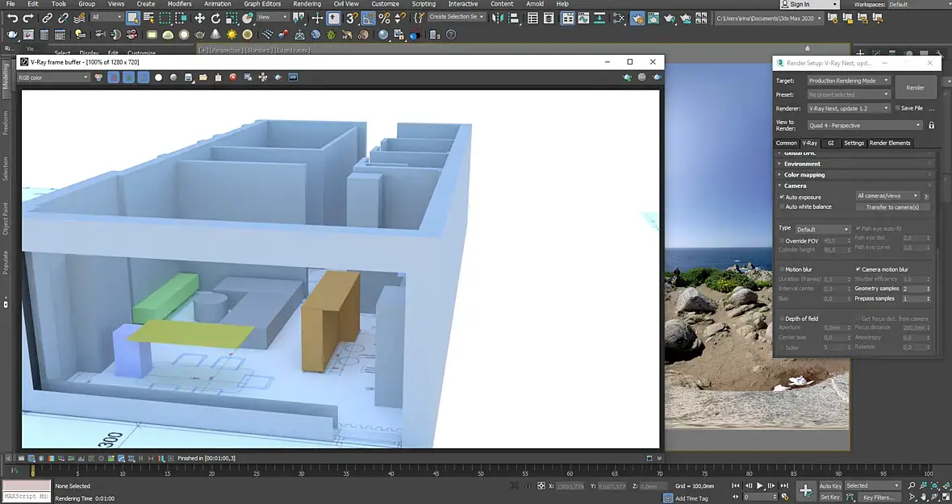Uncheck the Camera motion blur checkbox
Screen dimensions: 952x504
[858, 269]
